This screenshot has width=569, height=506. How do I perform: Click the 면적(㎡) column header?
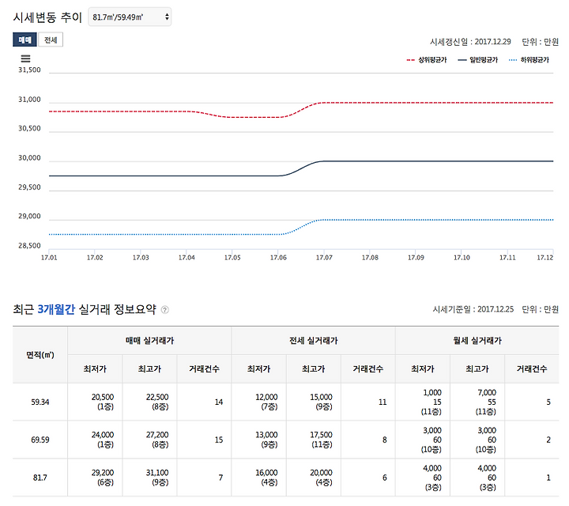point(40,355)
